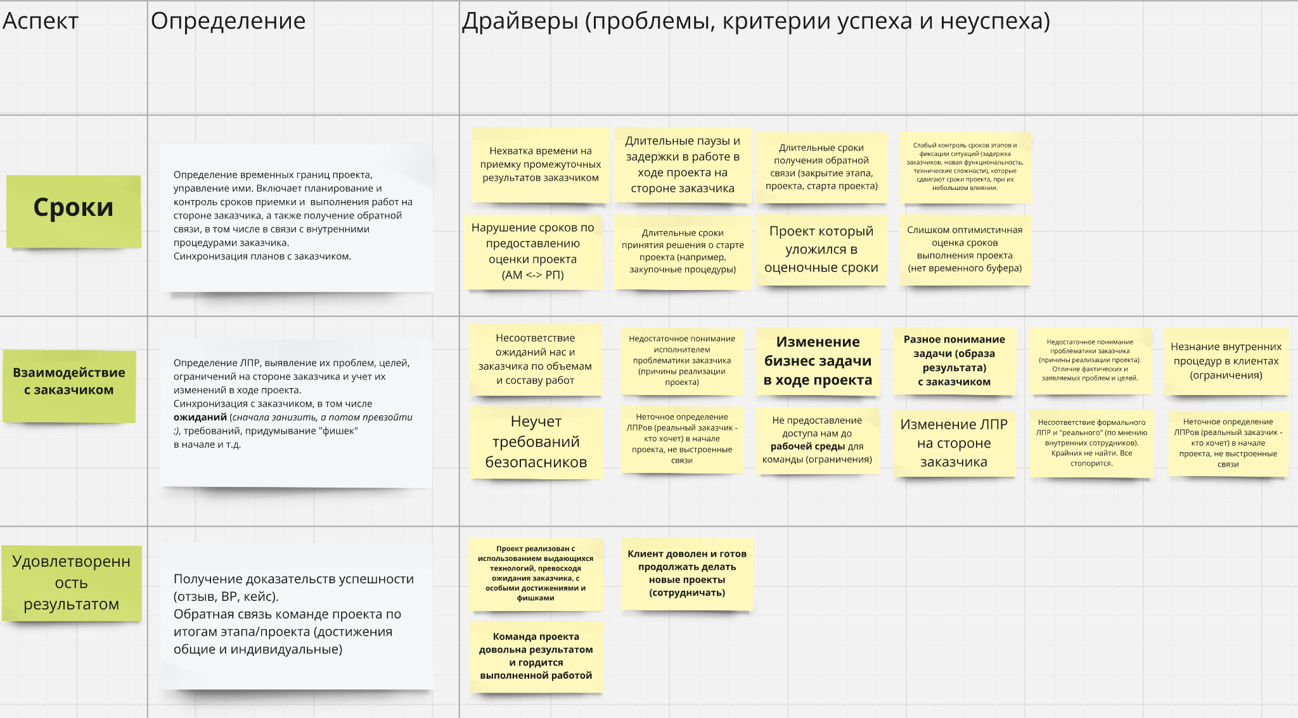Image resolution: width=1298 pixels, height=718 pixels.
Task: Select the Незнание внутренних процедур в клиентах note
Action: 1228,361
